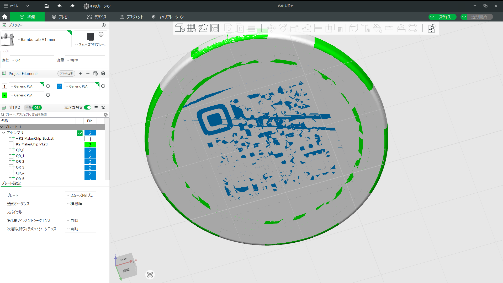Open the スムーズPEIプレート bed type dropdown
Screen dimensions: 503x283
(91, 45)
